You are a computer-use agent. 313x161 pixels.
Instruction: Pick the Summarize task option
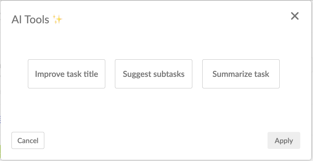point(241,74)
